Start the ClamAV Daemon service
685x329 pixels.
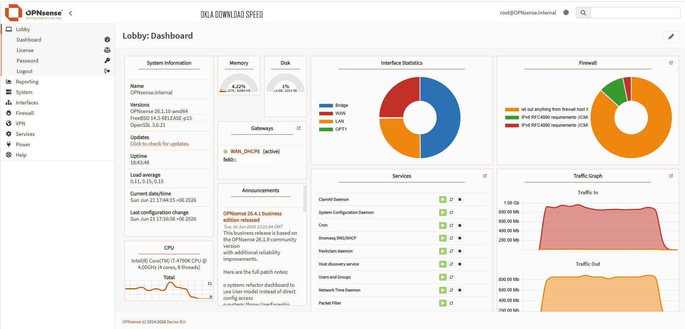(443, 199)
